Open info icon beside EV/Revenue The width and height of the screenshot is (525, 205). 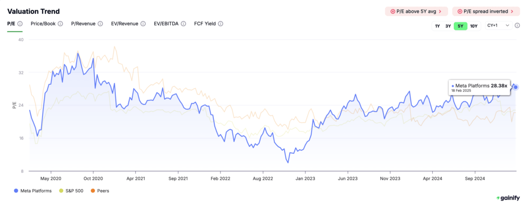pyautogui.click(x=143, y=24)
